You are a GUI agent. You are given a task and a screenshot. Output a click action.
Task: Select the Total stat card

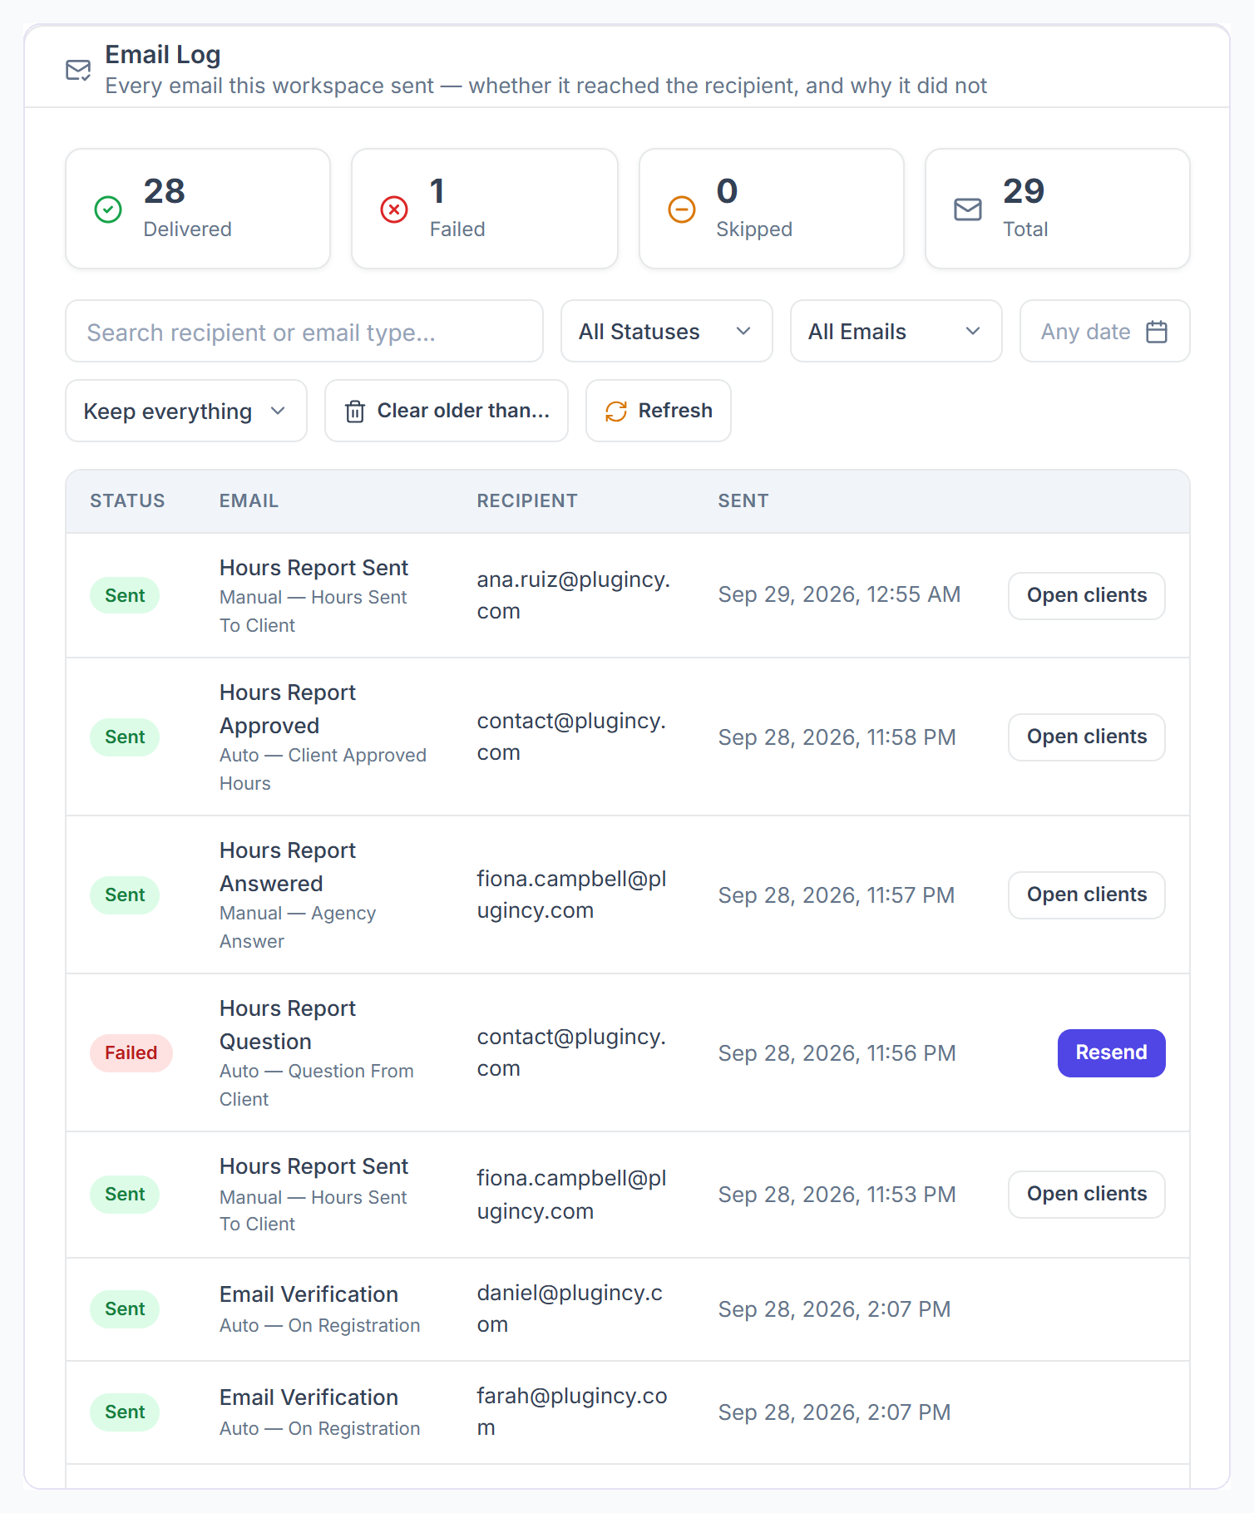pyautogui.click(x=1058, y=209)
